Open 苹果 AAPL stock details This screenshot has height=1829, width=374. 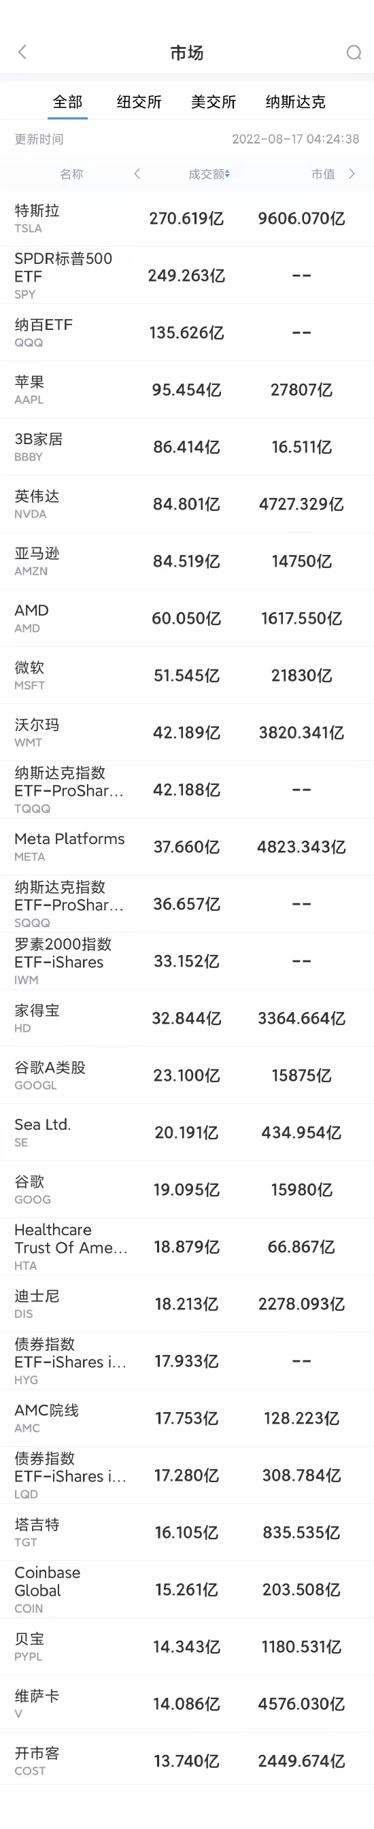point(186,390)
